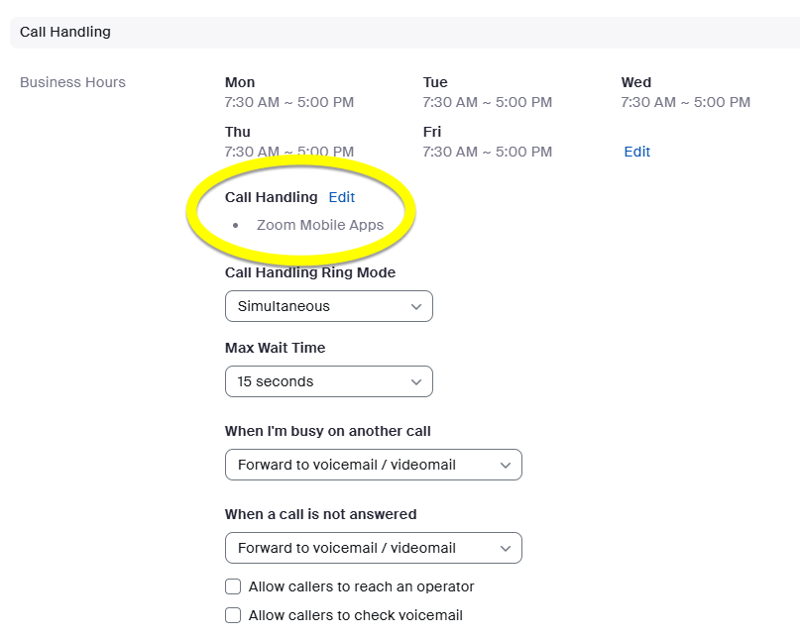Click the When a call is not answered label
Screen dimensions: 800x637
click(x=320, y=514)
